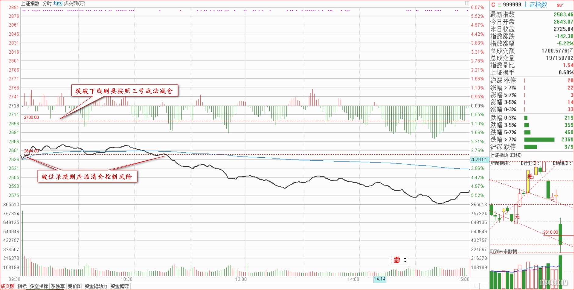Click the 成交额(万) header label
The image size is (574, 290).
(x=75, y=3)
